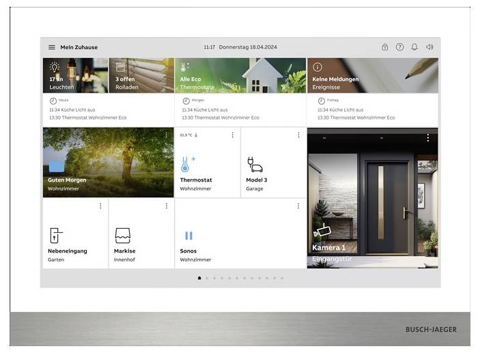Select the Alle Eco Thermostate tile

click(x=240, y=75)
